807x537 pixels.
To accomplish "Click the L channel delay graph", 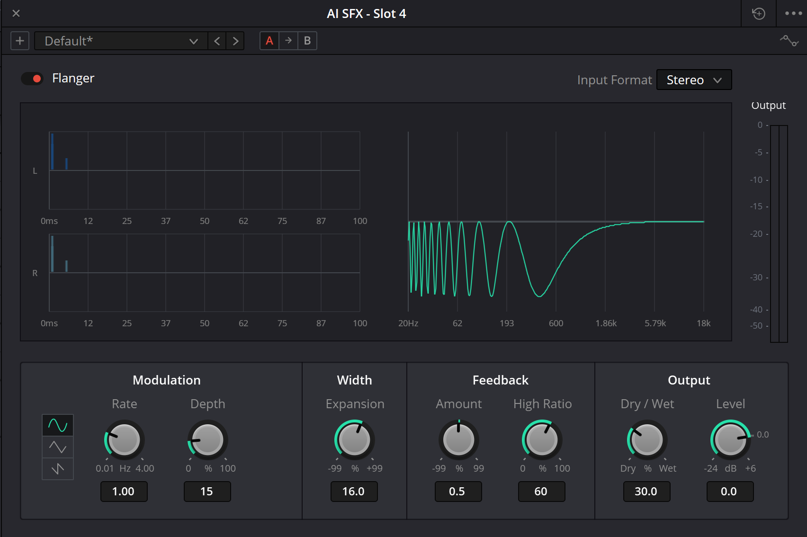I will tap(205, 170).
